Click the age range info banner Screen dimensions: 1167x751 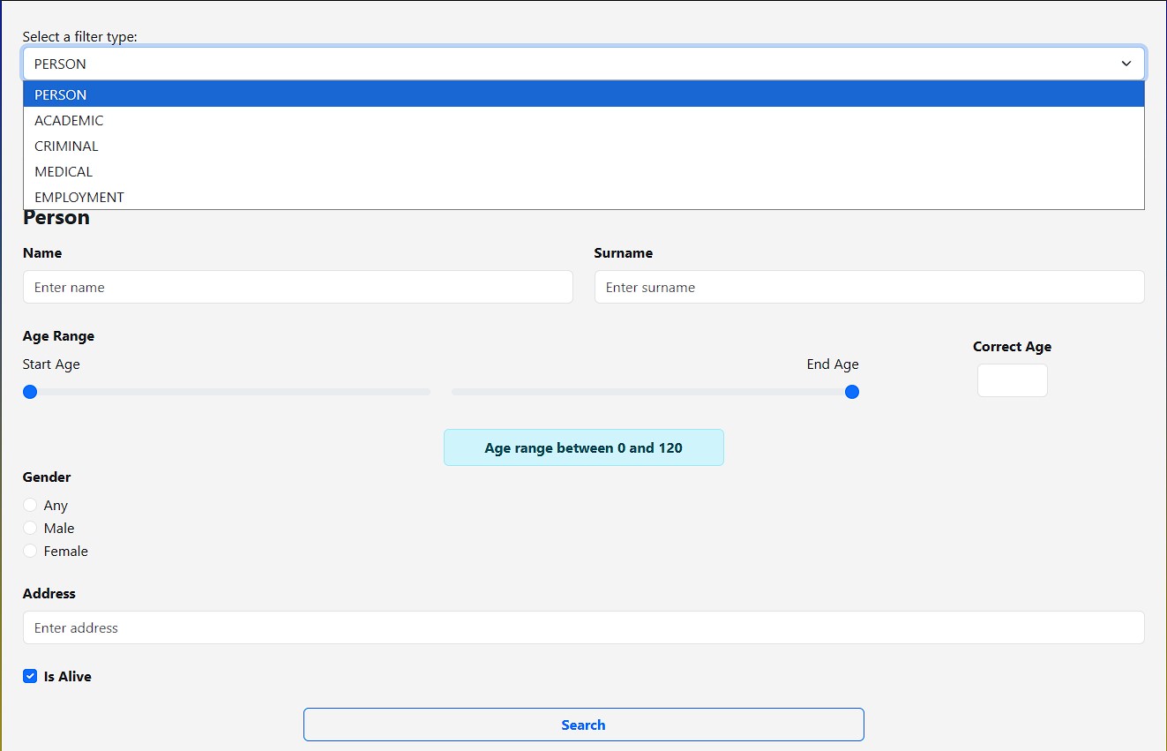(x=583, y=447)
